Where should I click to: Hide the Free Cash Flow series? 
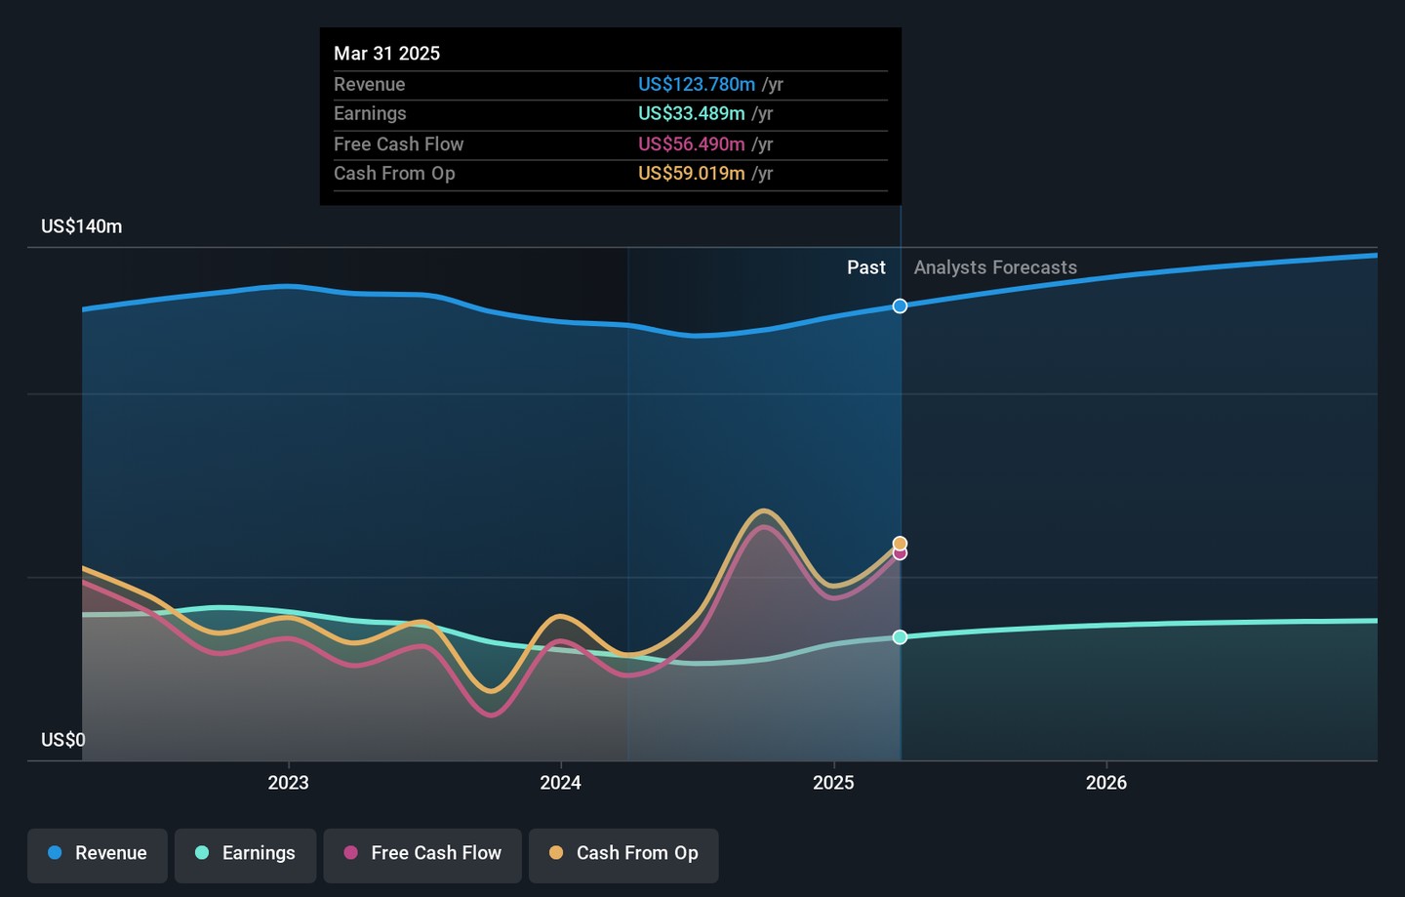[x=422, y=854]
